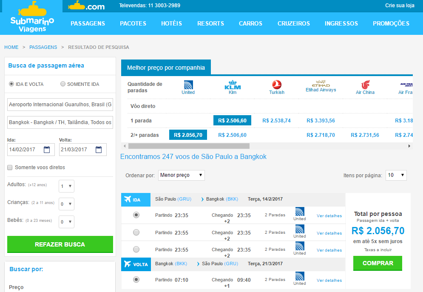Viewport: 423px width, 292px height.
Task: Select outbound flight departing 23:35
Action: pos(136,215)
